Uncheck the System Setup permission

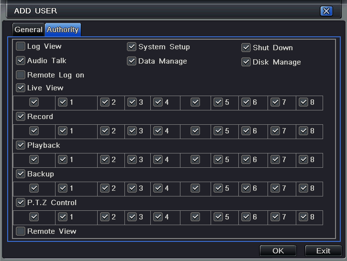pos(132,47)
